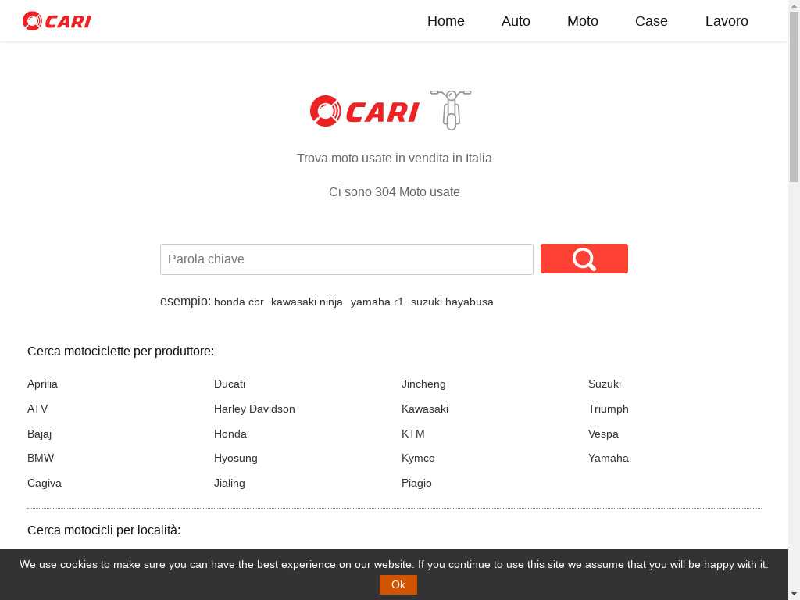Select the suzuki hayabusa example search

click(x=452, y=302)
